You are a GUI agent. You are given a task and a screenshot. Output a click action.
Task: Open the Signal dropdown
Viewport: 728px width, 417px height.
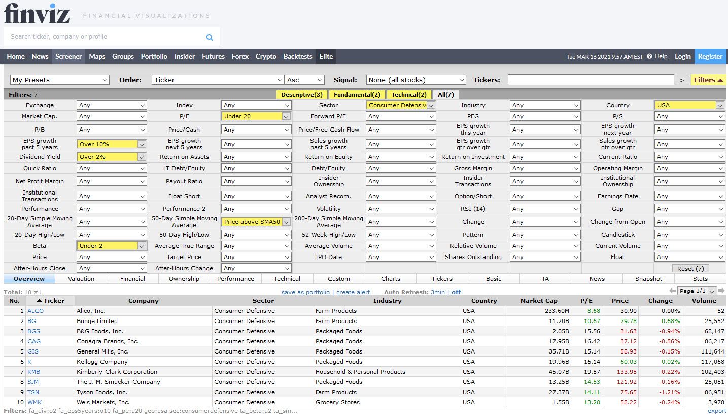(415, 80)
